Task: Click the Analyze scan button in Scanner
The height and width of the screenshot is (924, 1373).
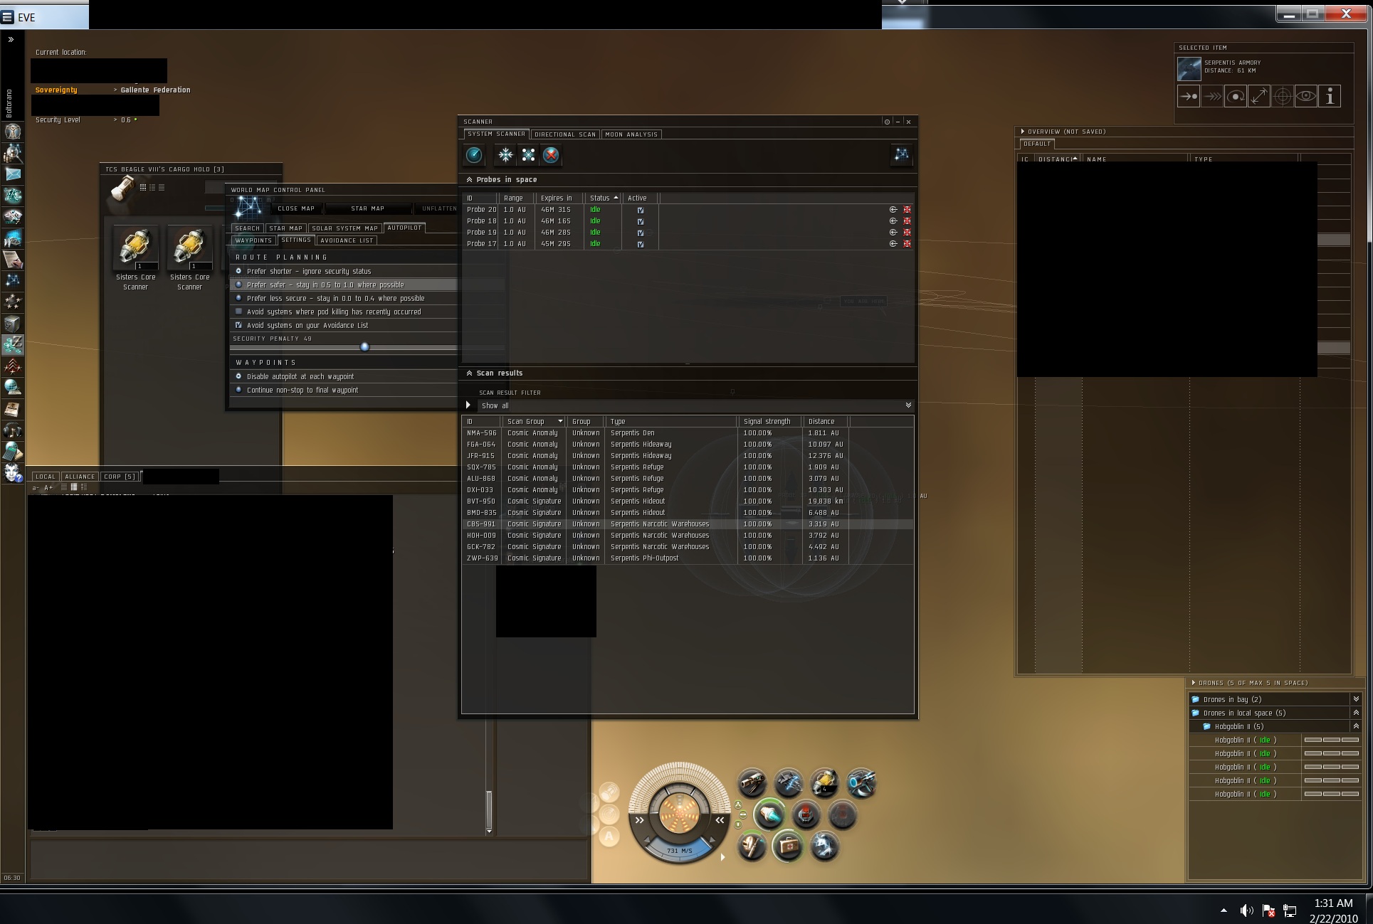Action: (474, 155)
